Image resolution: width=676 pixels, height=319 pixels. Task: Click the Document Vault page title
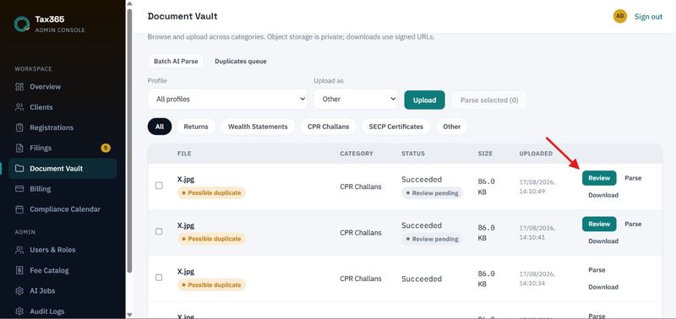pyautogui.click(x=183, y=16)
